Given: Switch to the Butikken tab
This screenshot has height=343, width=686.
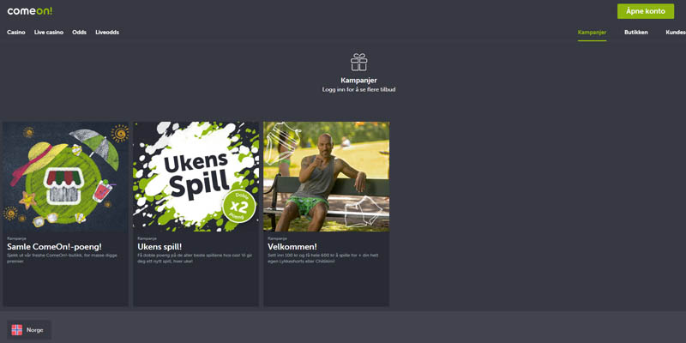Looking at the screenshot, I should point(636,33).
